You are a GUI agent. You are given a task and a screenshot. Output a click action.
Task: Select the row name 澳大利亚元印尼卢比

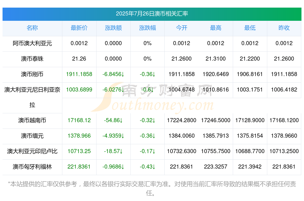coord(32,151)
